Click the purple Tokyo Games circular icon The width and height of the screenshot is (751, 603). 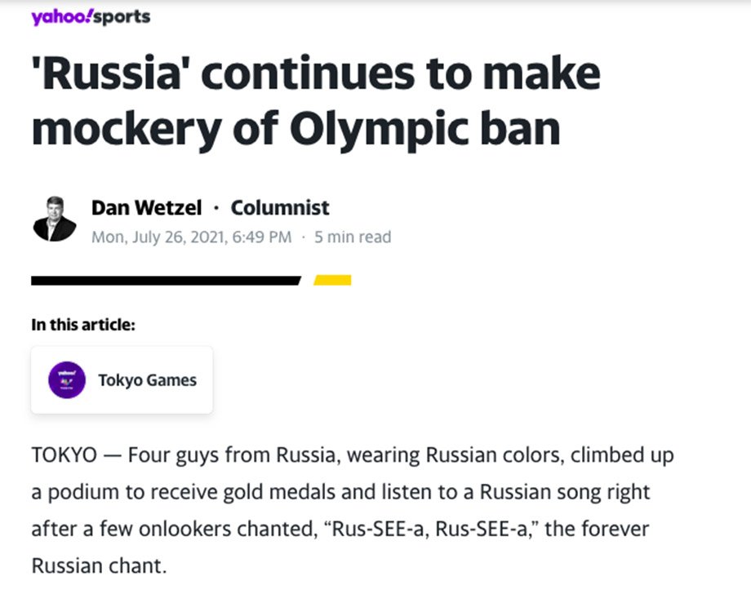point(67,380)
